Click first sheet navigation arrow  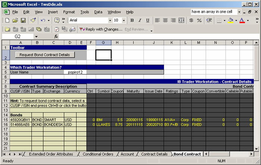tap(4, 154)
